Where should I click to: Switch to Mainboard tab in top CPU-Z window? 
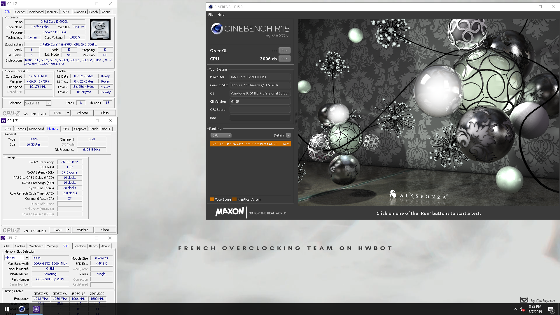(36, 12)
